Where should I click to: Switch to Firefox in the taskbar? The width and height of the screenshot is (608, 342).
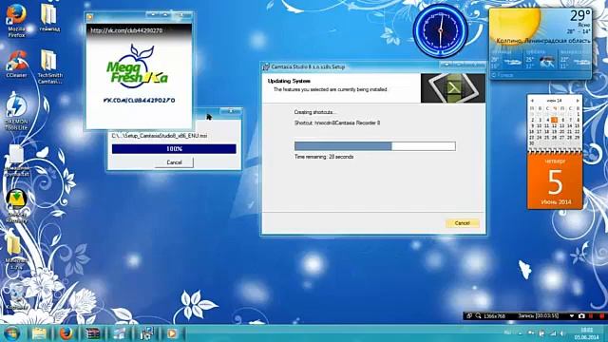[66, 333]
